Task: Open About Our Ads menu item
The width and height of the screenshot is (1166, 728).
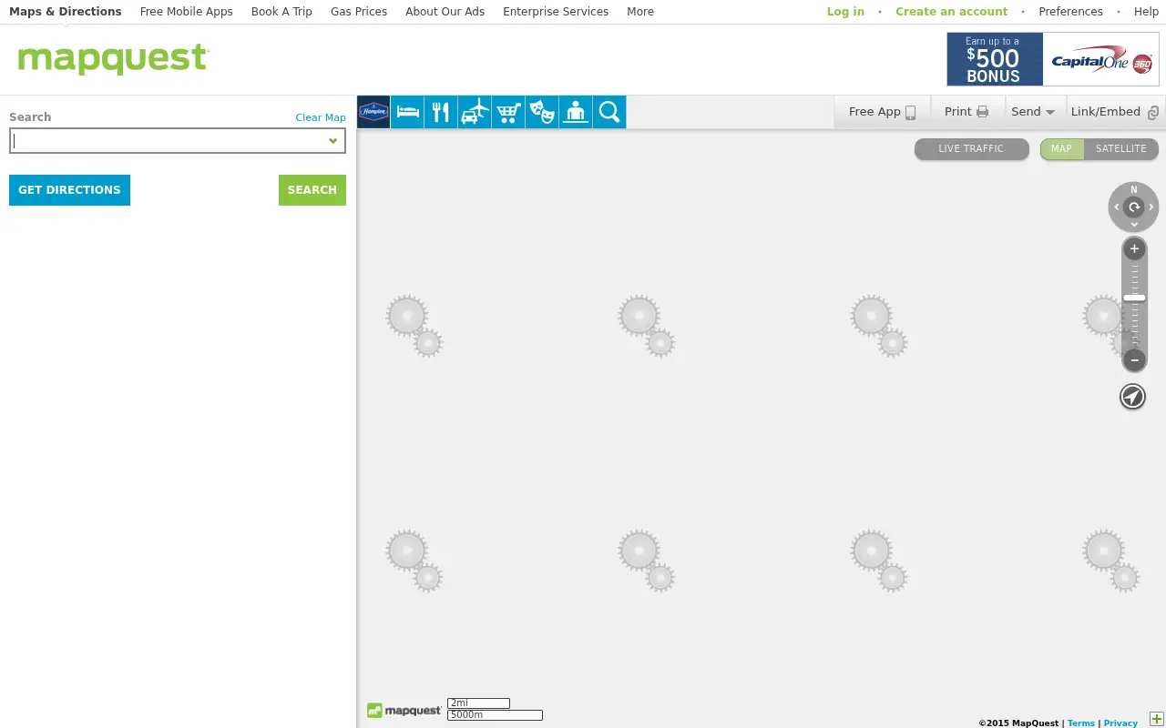Action: (445, 12)
